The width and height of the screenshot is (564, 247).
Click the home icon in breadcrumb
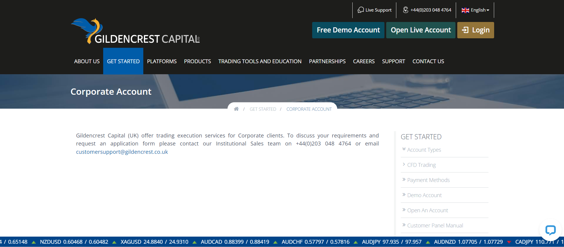click(x=236, y=109)
